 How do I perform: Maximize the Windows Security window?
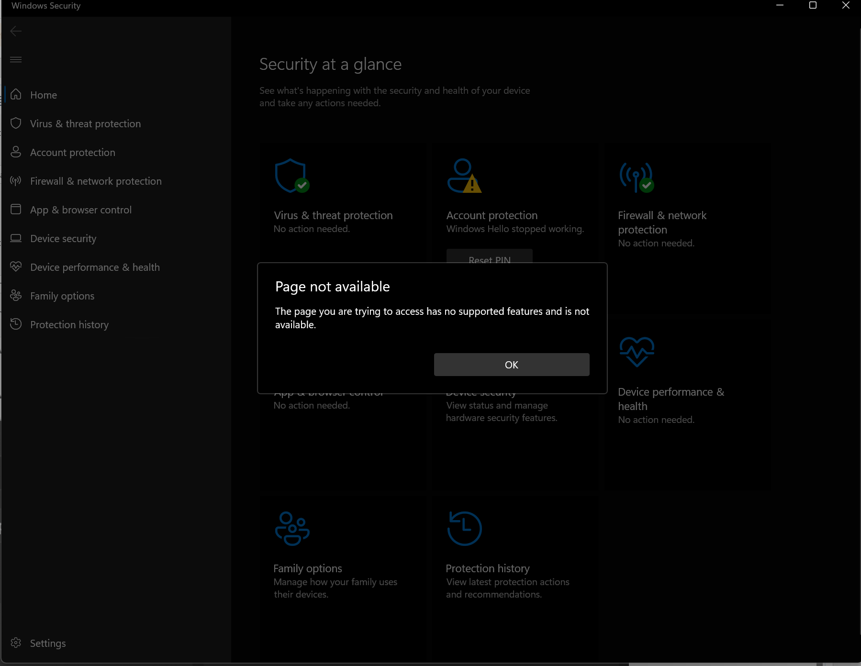click(813, 5)
